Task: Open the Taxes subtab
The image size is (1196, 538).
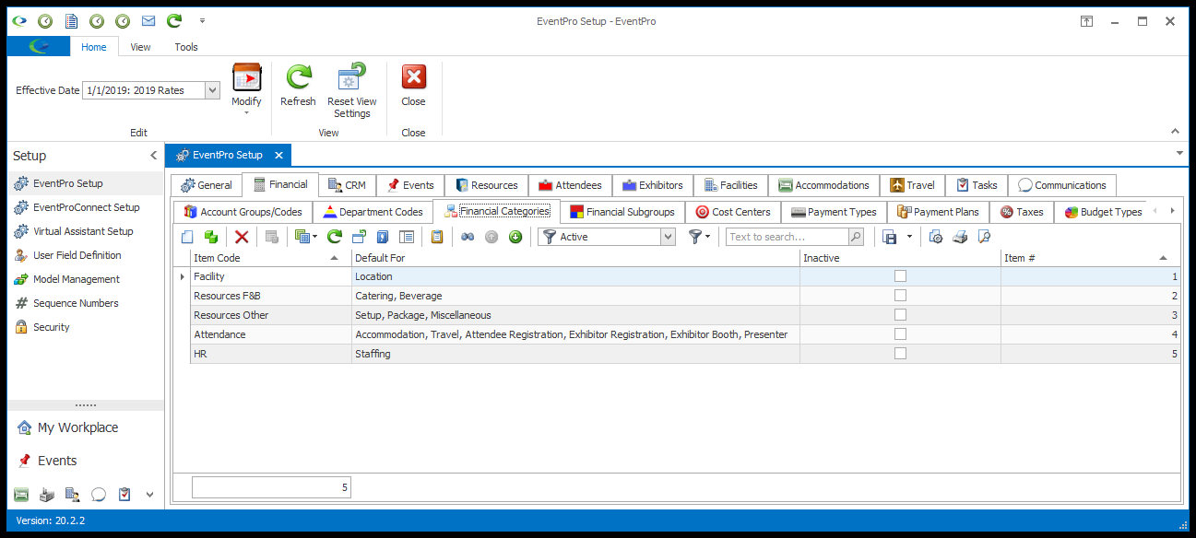Action: (1022, 212)
